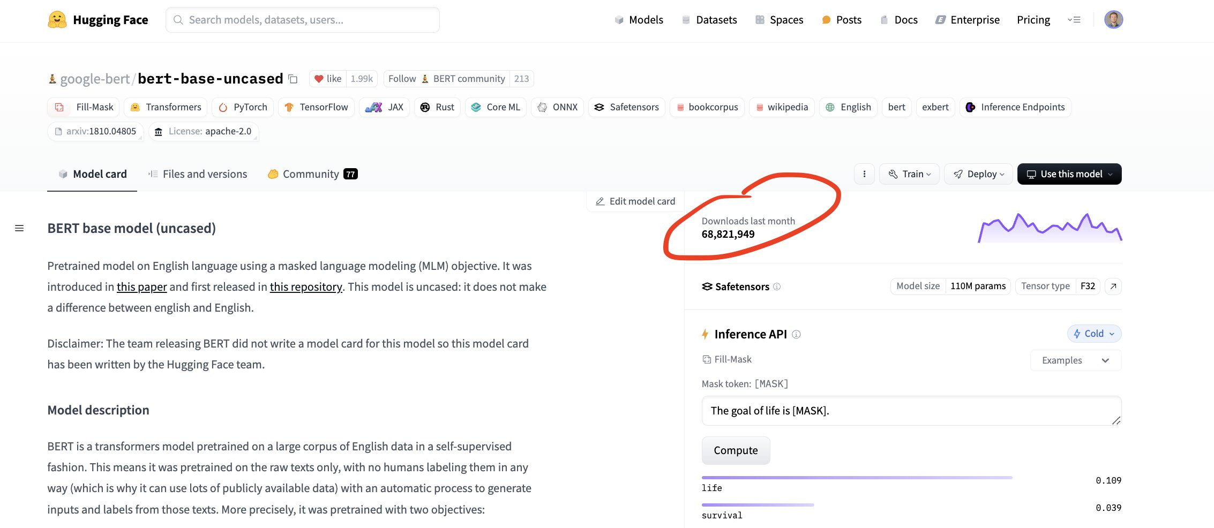
Task: Click the F32 tensor type value
Action: 1088,286
